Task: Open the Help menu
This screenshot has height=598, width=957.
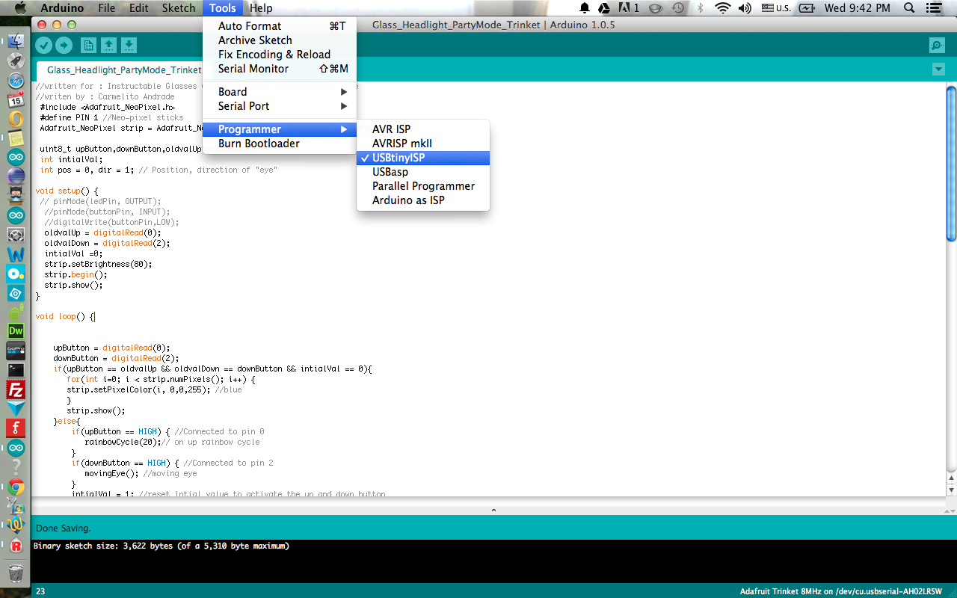Action: [x=261, y=8]
